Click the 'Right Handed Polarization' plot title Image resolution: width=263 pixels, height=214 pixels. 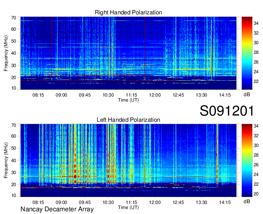128,12
